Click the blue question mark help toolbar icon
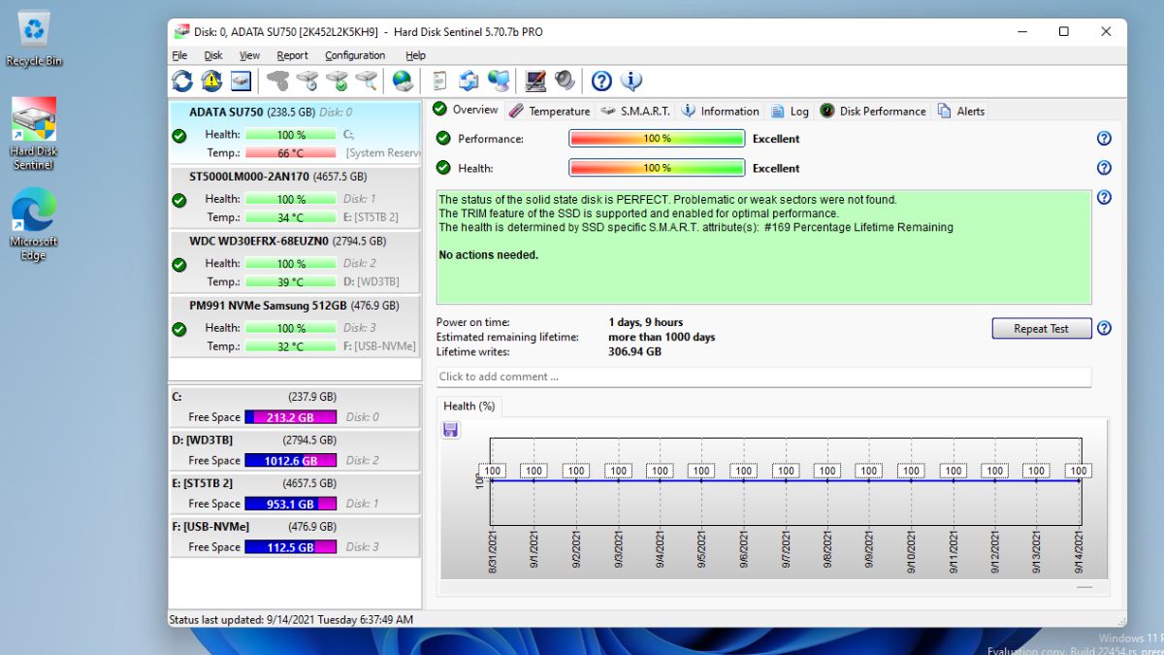 (601, 81)
